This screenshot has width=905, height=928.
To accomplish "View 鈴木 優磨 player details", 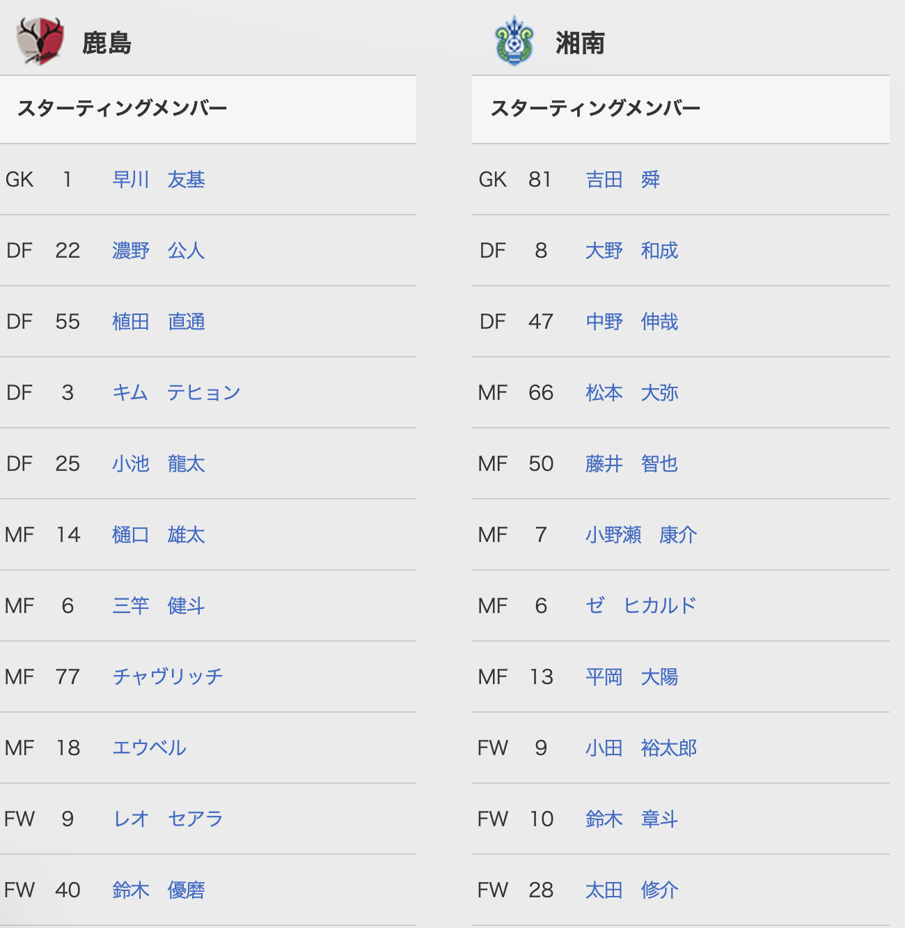I will pos(159,890).
